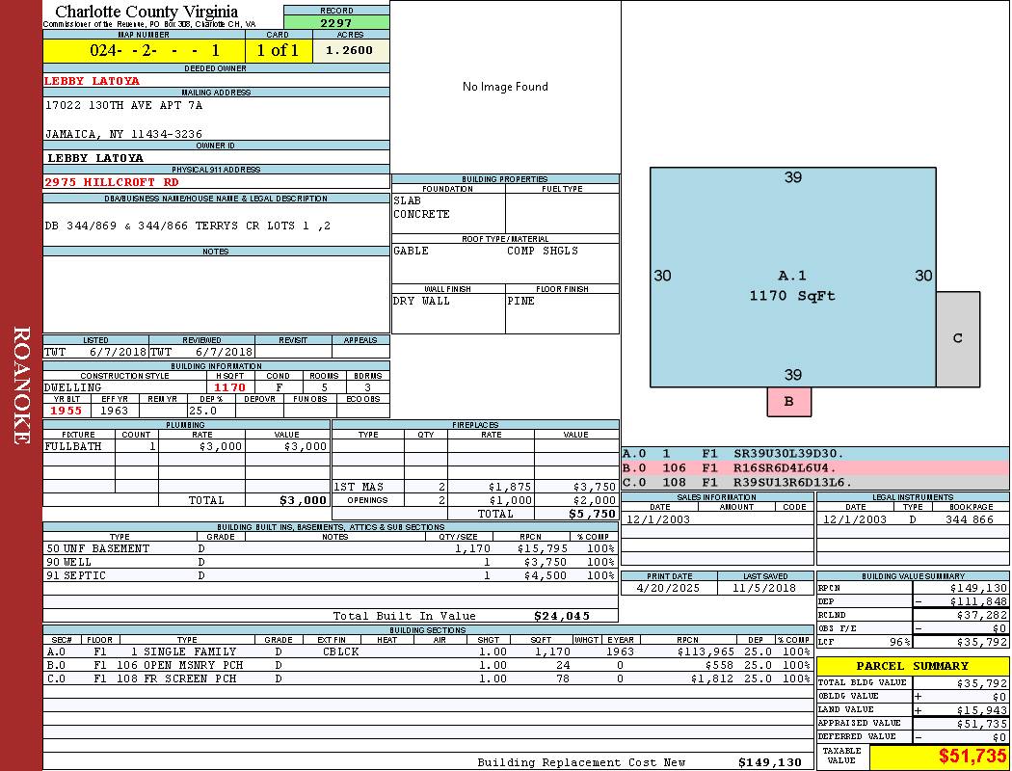Click sales date 12/1/2003

tap(658, 519)
